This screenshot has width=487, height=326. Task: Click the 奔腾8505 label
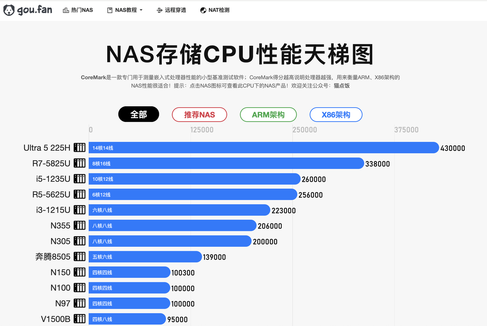(x=53, y=257)
